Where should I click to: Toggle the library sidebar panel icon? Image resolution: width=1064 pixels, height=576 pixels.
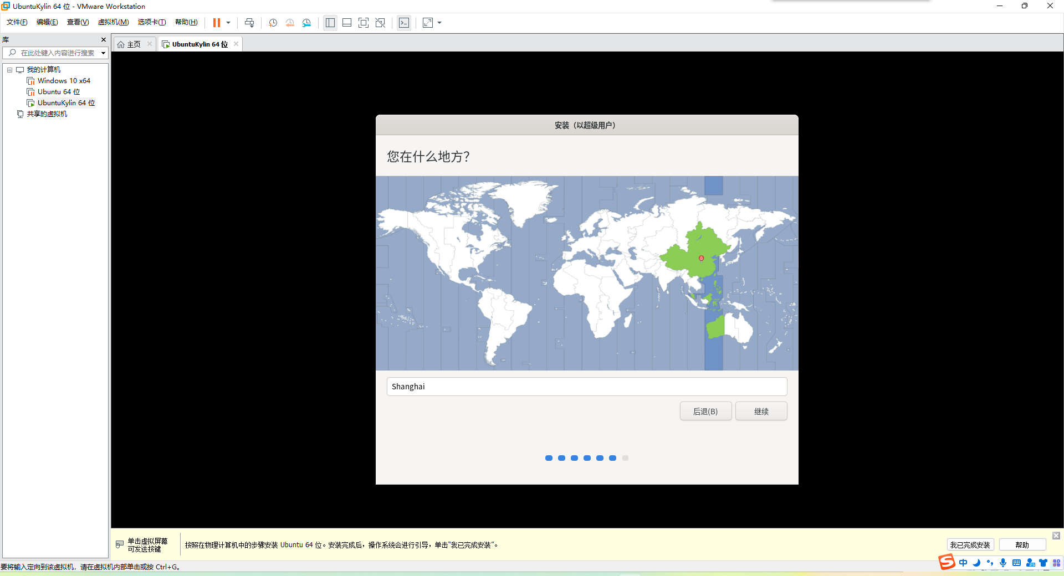tap(330, 23)
